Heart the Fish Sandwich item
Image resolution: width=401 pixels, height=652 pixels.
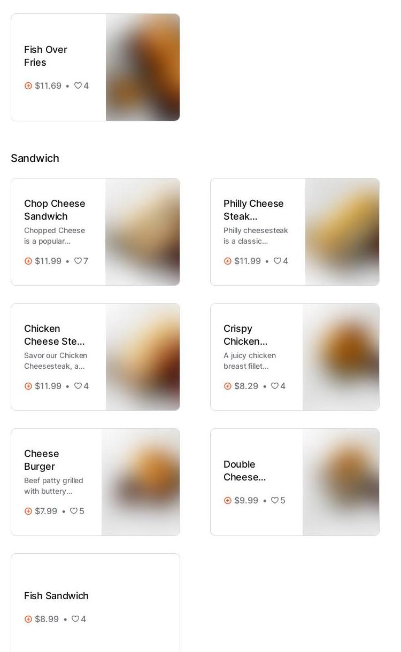(x=75, y=619)
